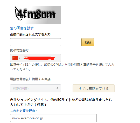Focus the www.example.co.jp URL field
The width and height of the screenshot is (140, 123).
tap(53, 118)
